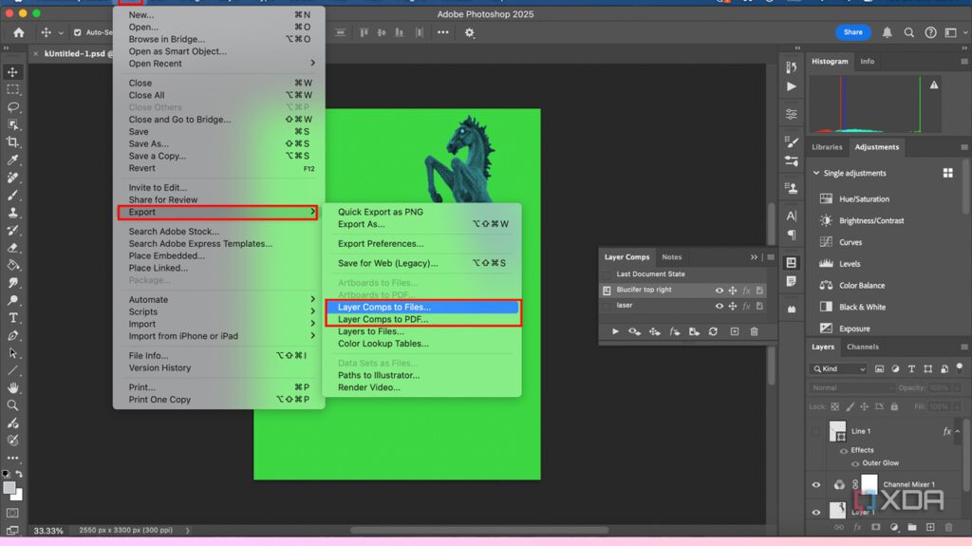Click Channel Mixer 1 layer mask thumbnail
Viewport: 972px width, 546px height.
coord(869,484)
